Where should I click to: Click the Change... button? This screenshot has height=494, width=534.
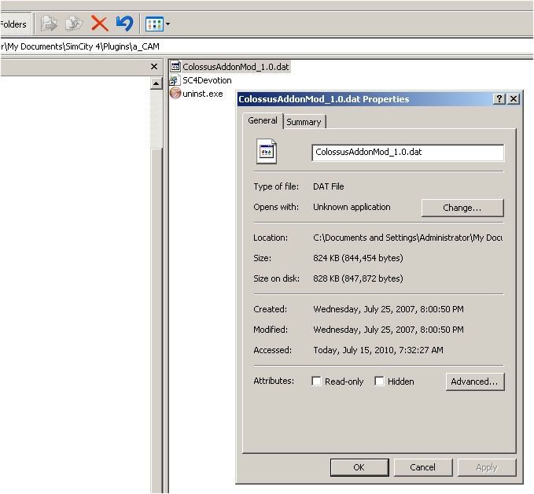[462, 208]
